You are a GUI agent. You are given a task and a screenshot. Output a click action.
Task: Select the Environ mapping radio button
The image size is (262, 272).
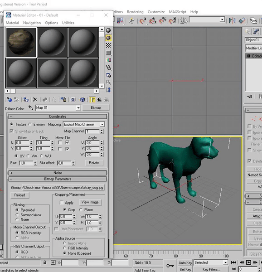30,124
